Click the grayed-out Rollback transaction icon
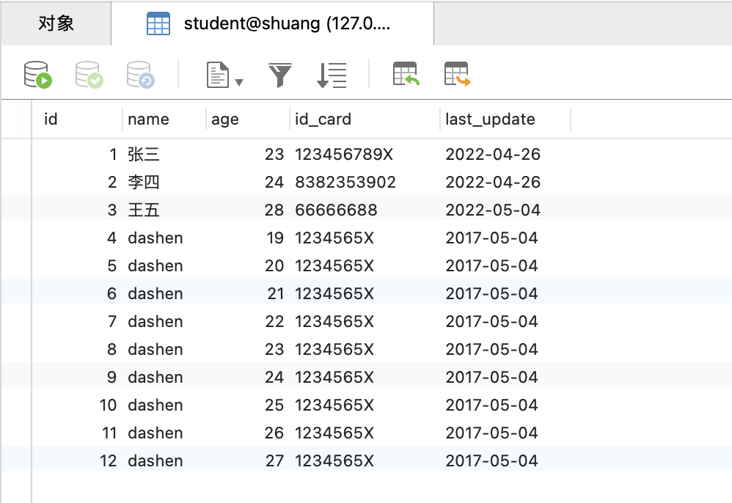Viewport: 732px width, 503px height. pos(140,75)
